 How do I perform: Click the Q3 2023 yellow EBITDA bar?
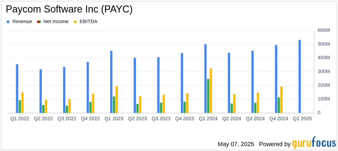point(164,104)
